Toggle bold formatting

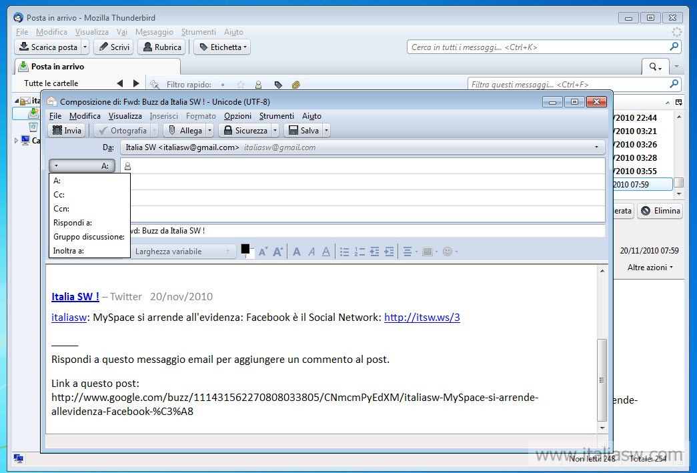coord(297,252)
